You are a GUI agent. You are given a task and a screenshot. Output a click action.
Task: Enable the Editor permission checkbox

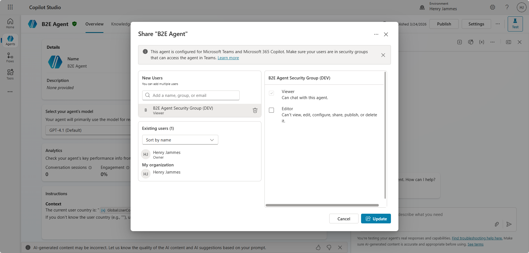[x=271, y=110]
